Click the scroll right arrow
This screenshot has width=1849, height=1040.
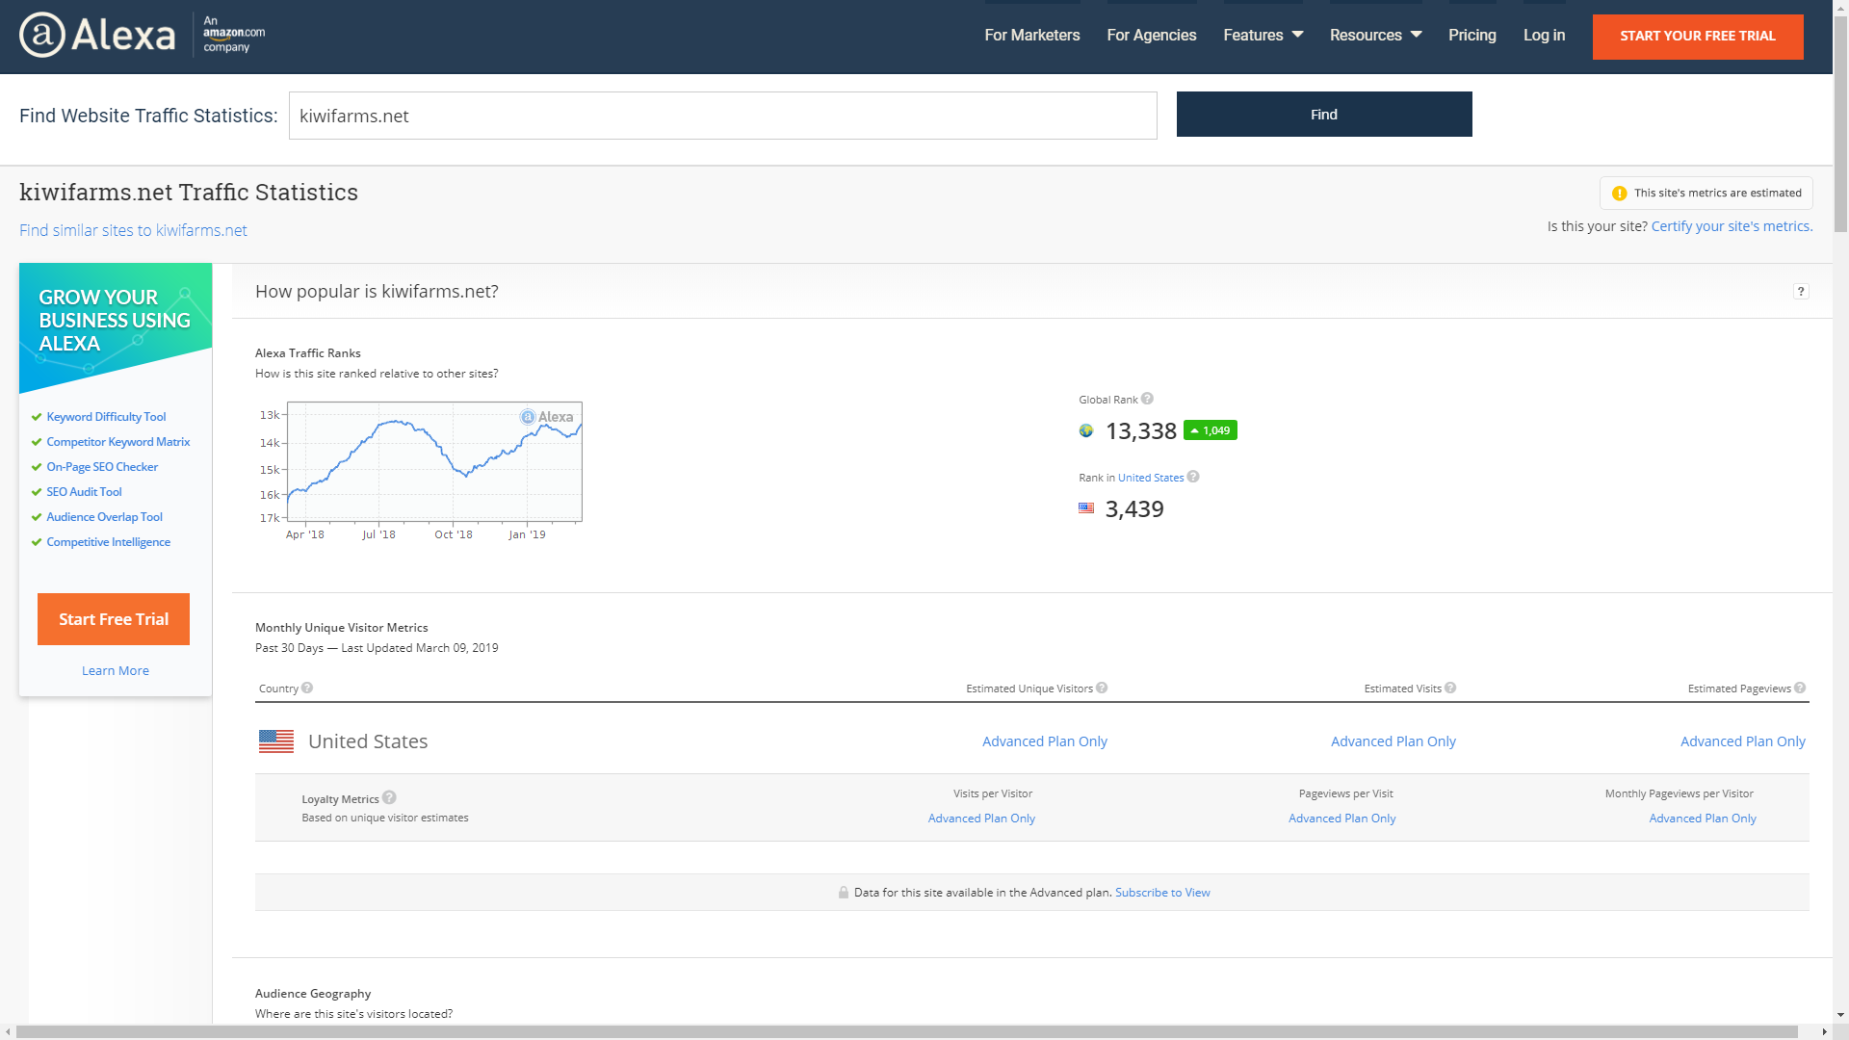pos(1824,1031)
